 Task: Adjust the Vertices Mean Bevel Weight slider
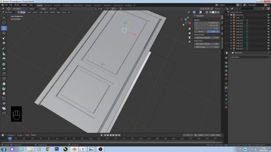click(207, 38)
